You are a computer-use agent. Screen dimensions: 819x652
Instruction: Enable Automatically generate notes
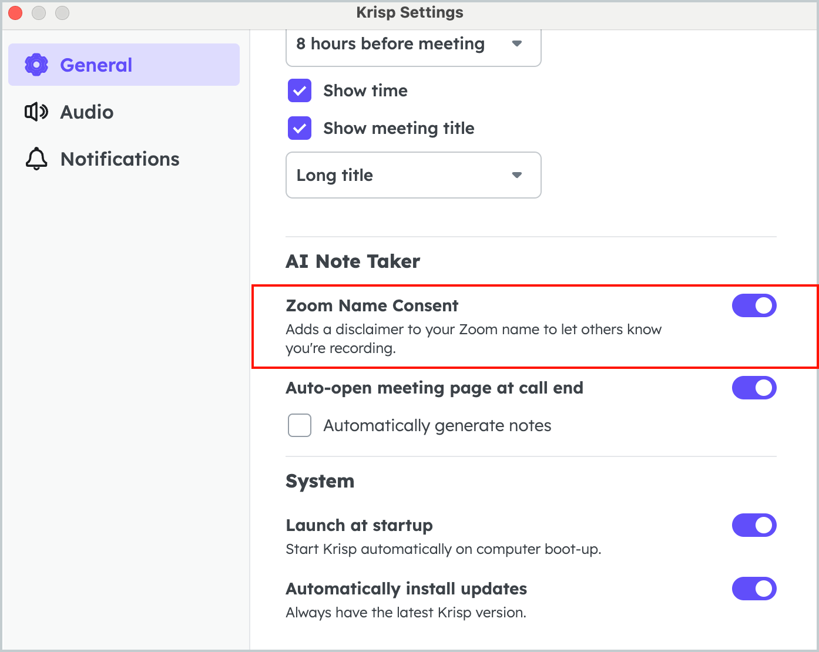300,425
